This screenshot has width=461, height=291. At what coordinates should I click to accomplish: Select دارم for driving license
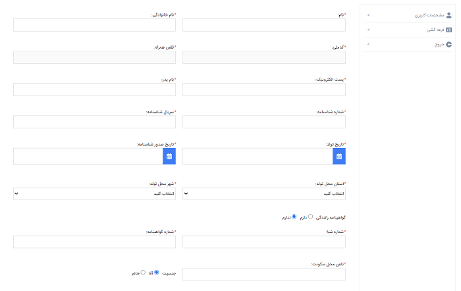pyautogui.click(x=311, y=216)
